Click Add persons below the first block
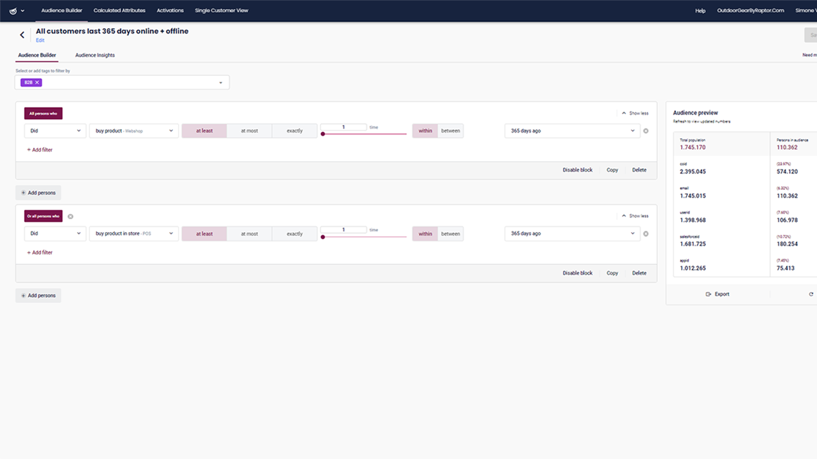Screen dimensions: 817x459 [38, 193]
